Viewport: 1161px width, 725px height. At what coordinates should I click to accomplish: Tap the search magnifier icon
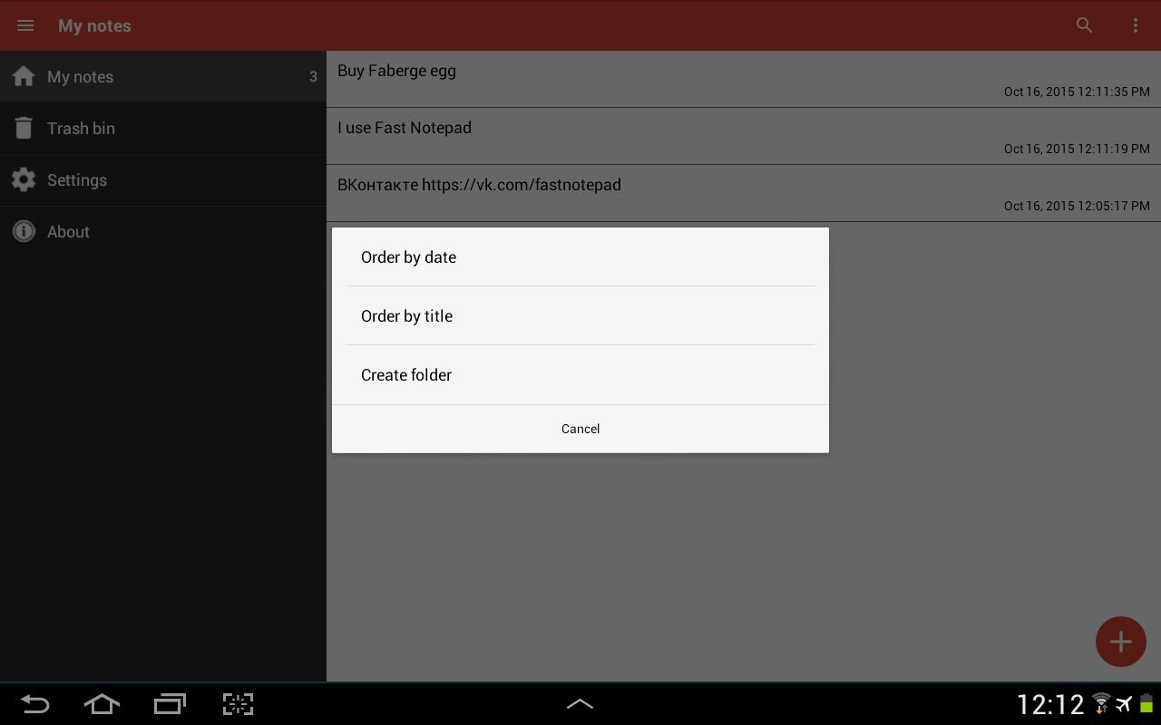pos(1084,25)
